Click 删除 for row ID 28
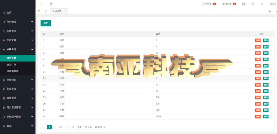The image size is (277, 134). pos(266,116)
